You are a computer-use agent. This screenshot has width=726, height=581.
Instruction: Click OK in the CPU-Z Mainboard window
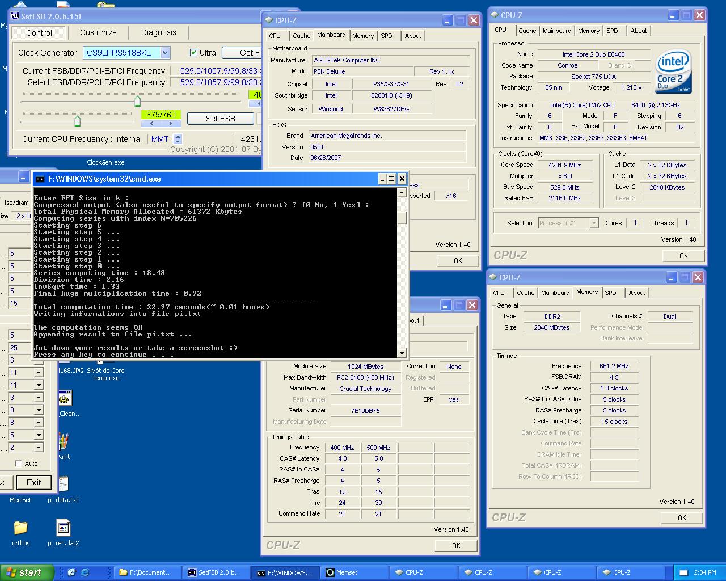[458, 260]
